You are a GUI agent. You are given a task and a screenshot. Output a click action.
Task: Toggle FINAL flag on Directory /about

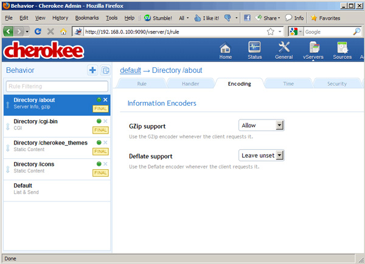click(x=100, y=109)
